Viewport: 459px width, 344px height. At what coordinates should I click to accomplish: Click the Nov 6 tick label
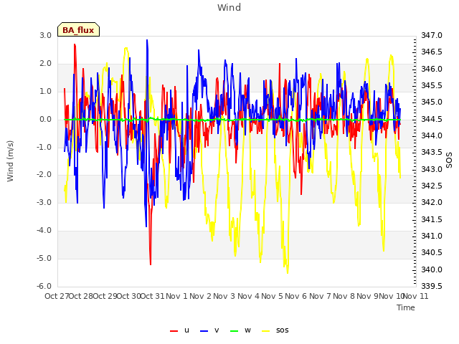coord(295,296)
